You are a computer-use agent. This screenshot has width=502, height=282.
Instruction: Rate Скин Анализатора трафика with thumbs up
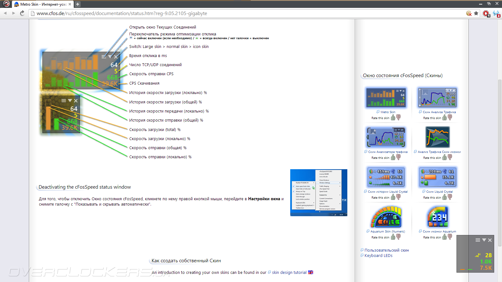pos(393,157)
